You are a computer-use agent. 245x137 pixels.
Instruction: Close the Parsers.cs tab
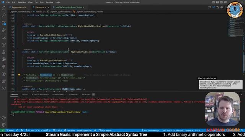(49, 7)
